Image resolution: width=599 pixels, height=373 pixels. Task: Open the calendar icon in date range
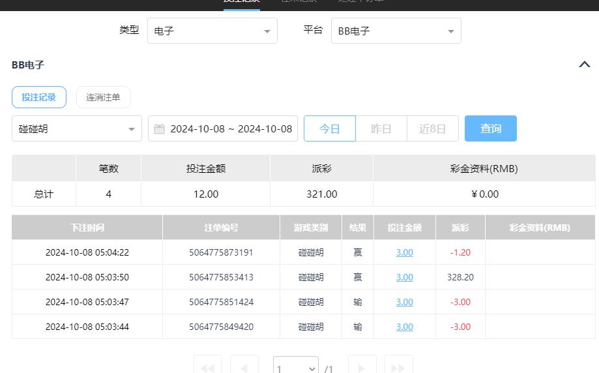159,129
